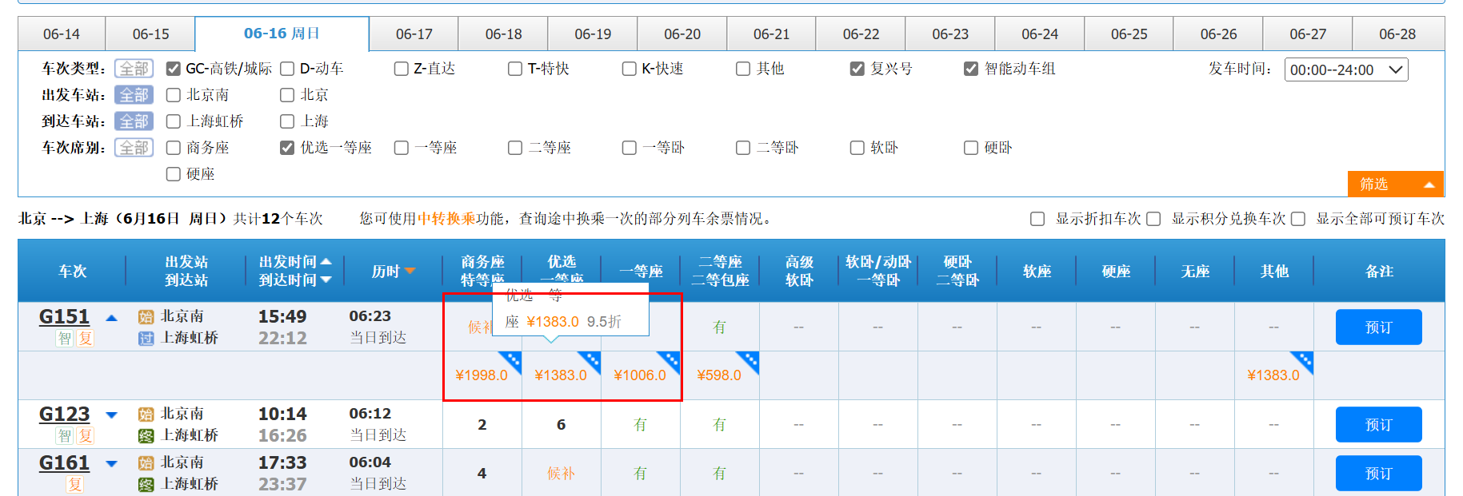Uncheck the GC-高铁/城际 train type checkbox
Screen dimensions: 1463x496
coord(173,69)
